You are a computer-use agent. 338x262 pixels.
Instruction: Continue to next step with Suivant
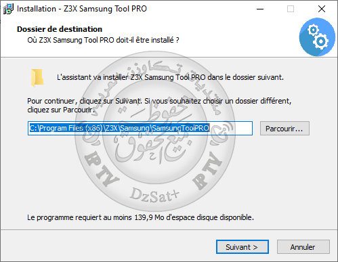pyautogui.click(x=242, y=247)
